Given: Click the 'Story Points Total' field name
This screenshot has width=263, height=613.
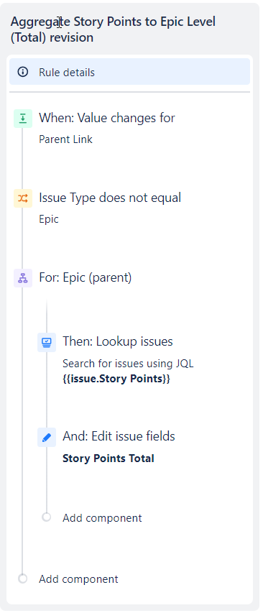Looking at the screenshot, I should click(109, 458).
